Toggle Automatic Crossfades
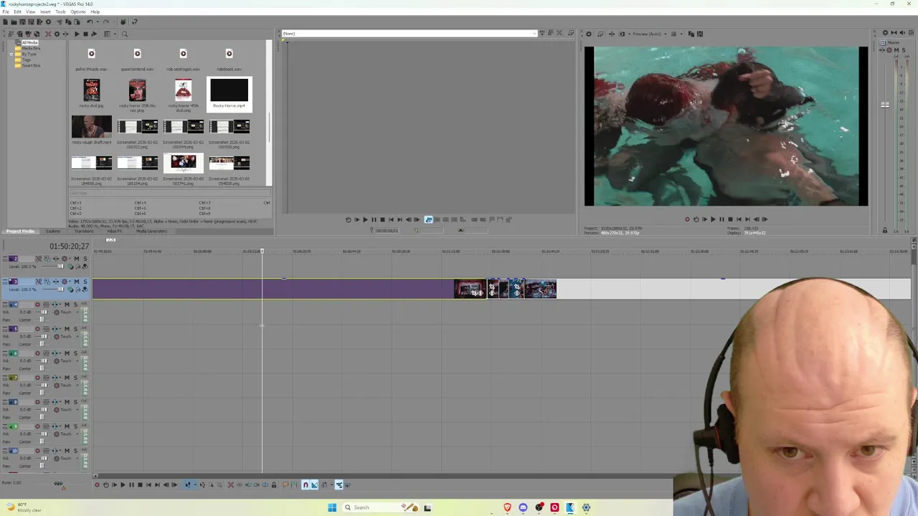Viewport: 918px width, 516px height. point(314,485)
